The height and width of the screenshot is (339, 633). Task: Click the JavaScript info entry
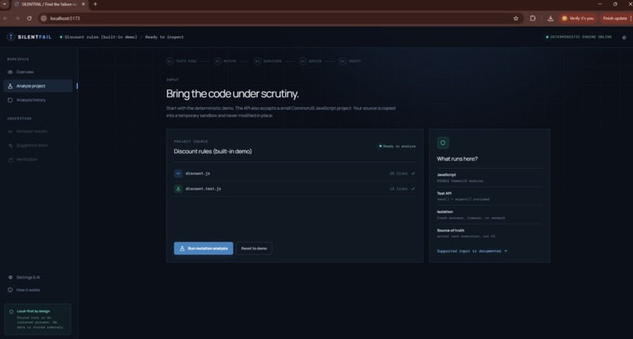pyautogui.click(x=489, y=177)
